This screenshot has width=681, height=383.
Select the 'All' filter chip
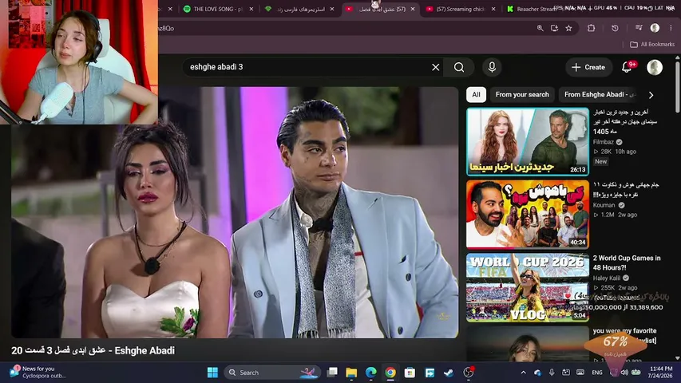476,95
